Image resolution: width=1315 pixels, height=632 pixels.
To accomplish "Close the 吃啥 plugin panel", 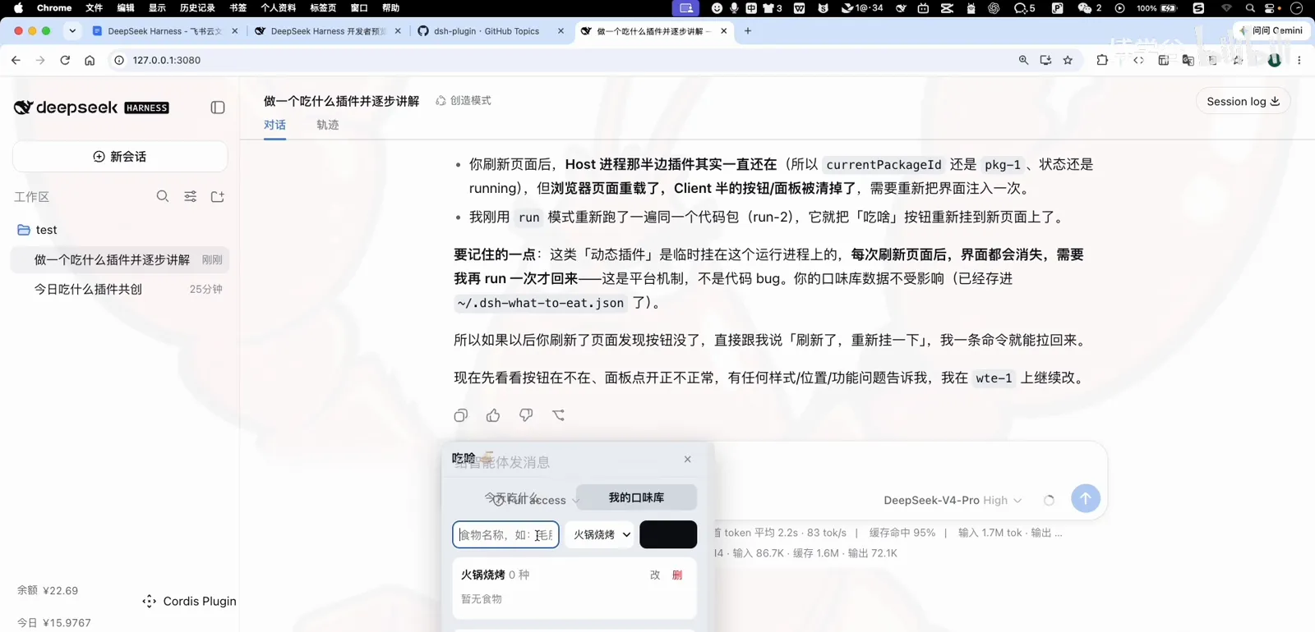I will point(688,459).
